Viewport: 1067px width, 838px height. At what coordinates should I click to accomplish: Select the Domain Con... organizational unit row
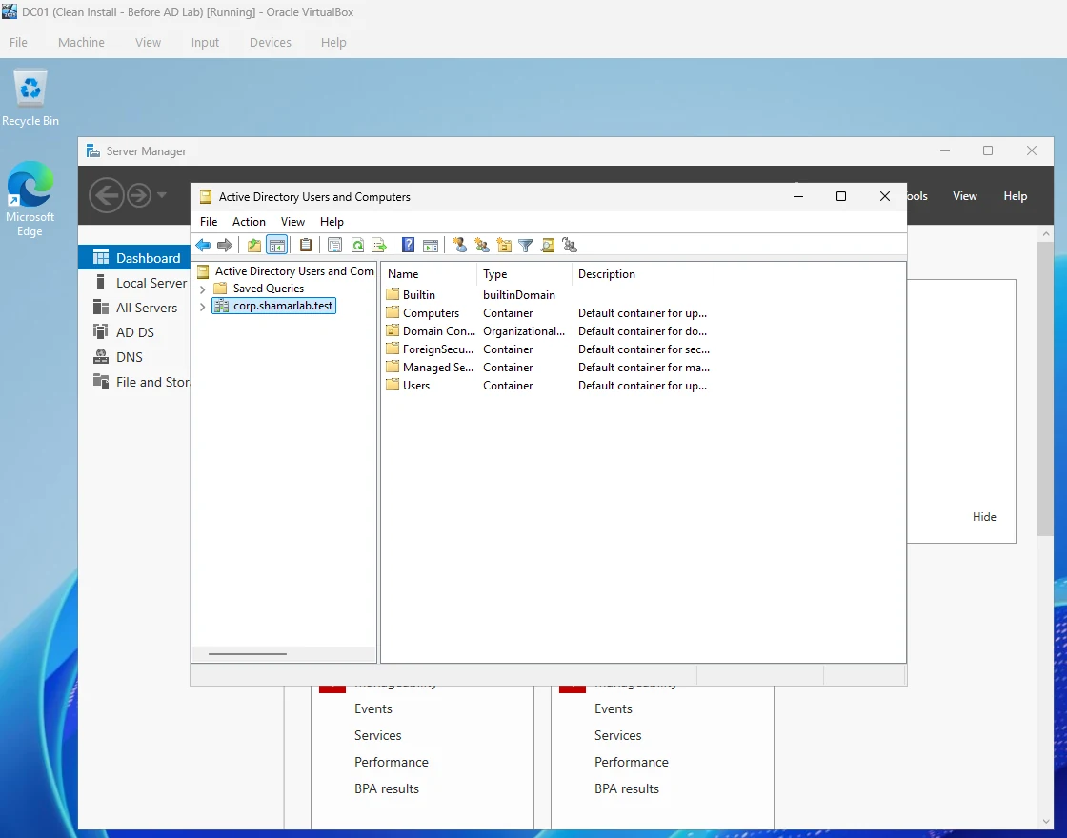548,331
